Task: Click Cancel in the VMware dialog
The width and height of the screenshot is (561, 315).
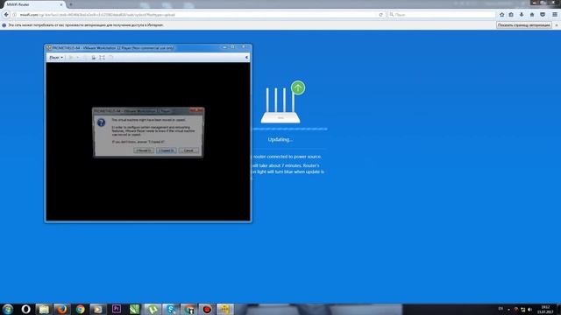Action: [188, 150]
